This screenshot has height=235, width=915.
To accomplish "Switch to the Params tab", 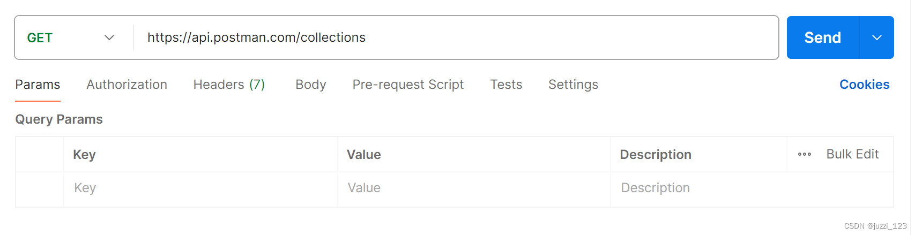I will (x=38, y=85).
